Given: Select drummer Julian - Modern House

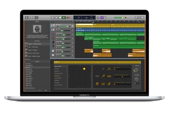Looking at the screenshot, I should 37,56.
